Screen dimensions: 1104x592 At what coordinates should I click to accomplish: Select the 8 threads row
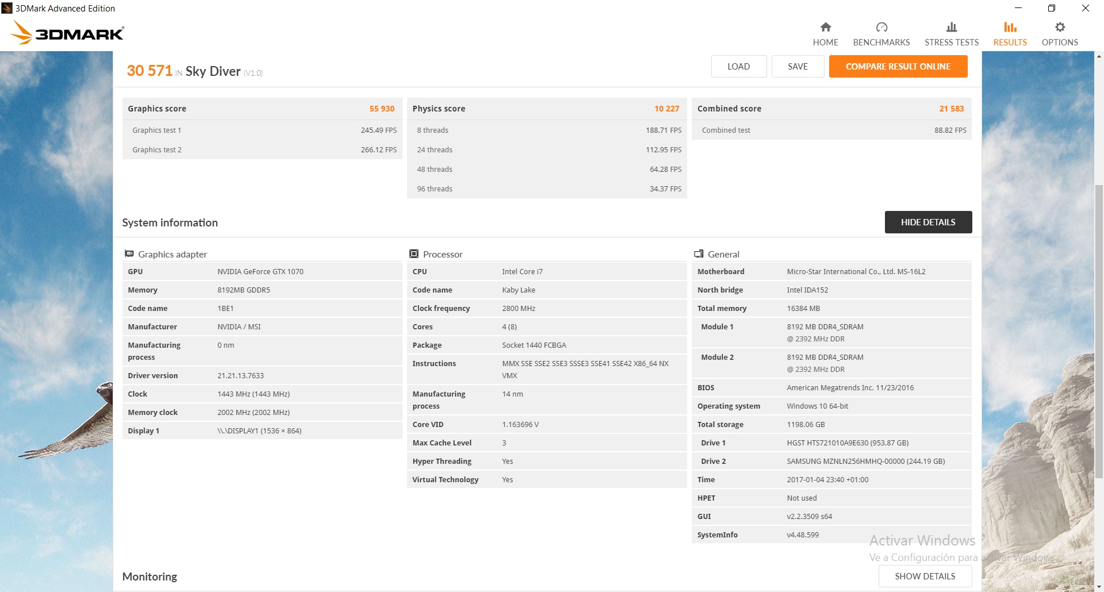pos(547,130)
